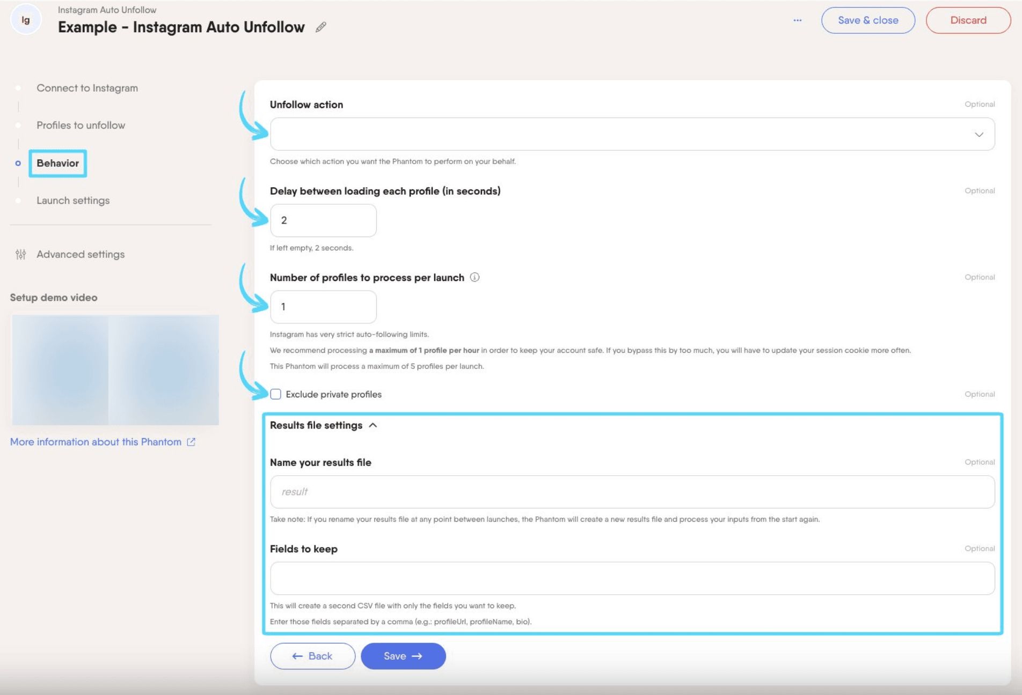Screen dimensions: 1022x695
Task: Click the Advanced settings sliders icon
Action: [x=21, y=254]
